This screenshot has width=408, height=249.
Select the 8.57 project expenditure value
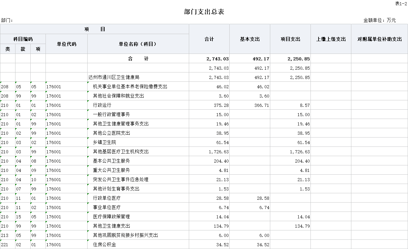coord(305,105)
